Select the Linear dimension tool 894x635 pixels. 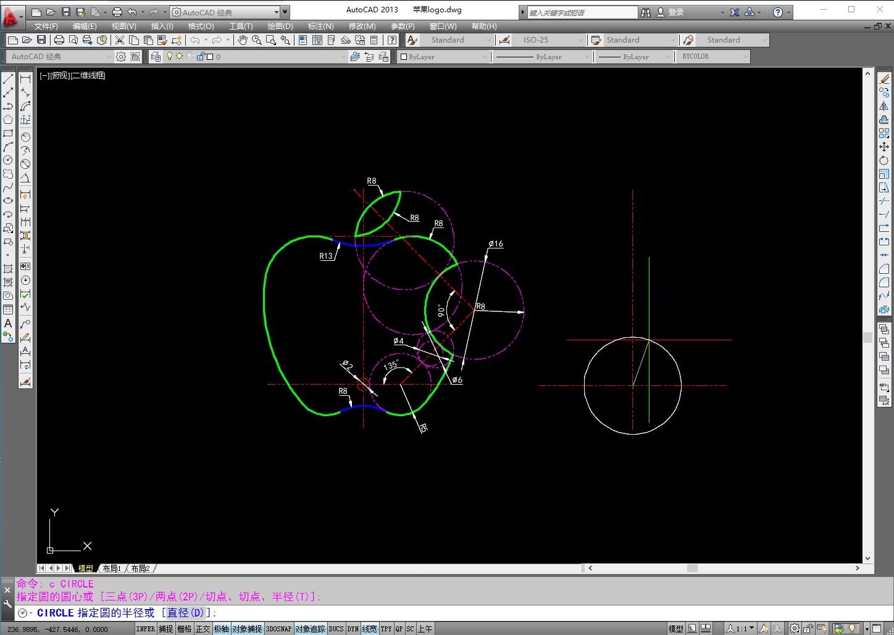[x=25, y=79]
